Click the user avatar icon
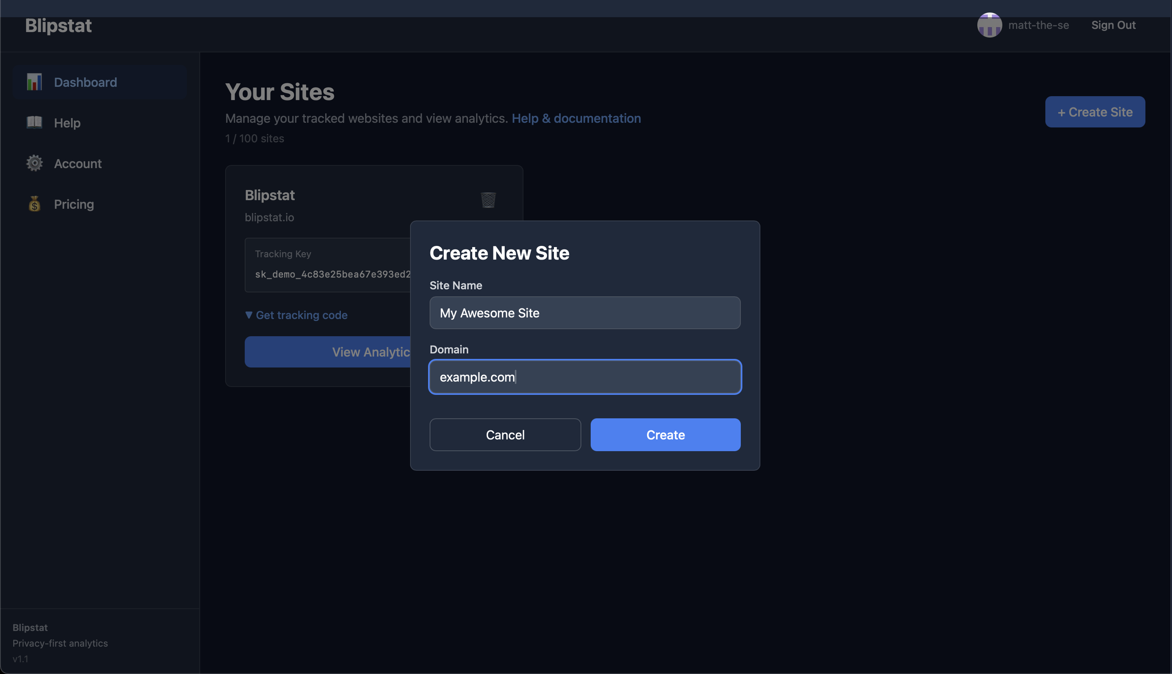 pos(989,25)
